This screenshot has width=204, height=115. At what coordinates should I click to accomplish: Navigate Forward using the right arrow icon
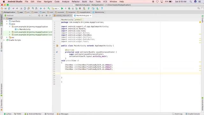click(44, 9)
